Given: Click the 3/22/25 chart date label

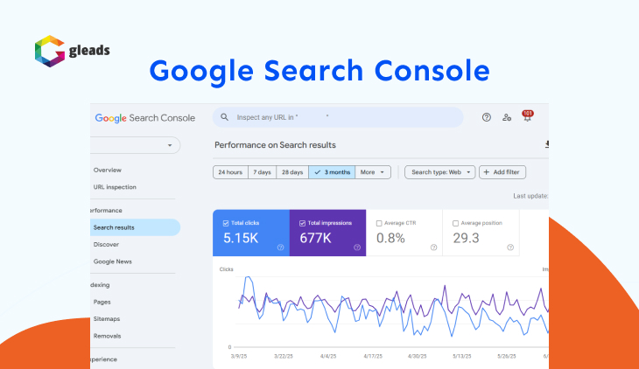Looking at the screenshot, I should [x=284, y=357].
